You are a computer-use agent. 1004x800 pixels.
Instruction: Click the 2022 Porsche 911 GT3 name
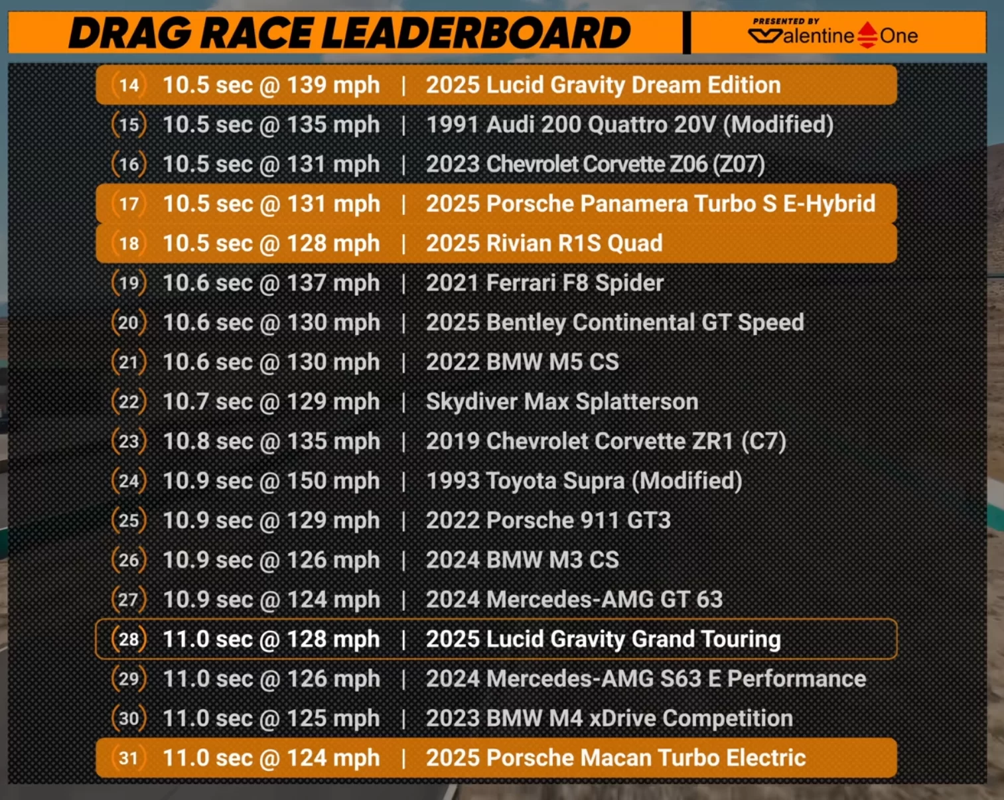[x=548, y=521]
